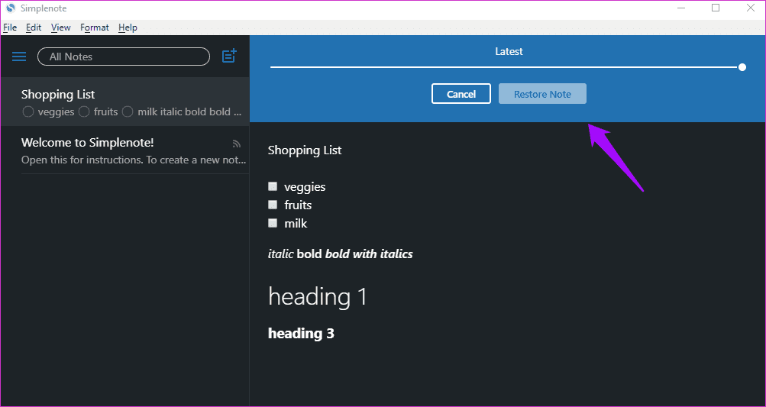Click the All Notes search field
The width and height of the screenshot is (766, 407).
pos(124,57)
